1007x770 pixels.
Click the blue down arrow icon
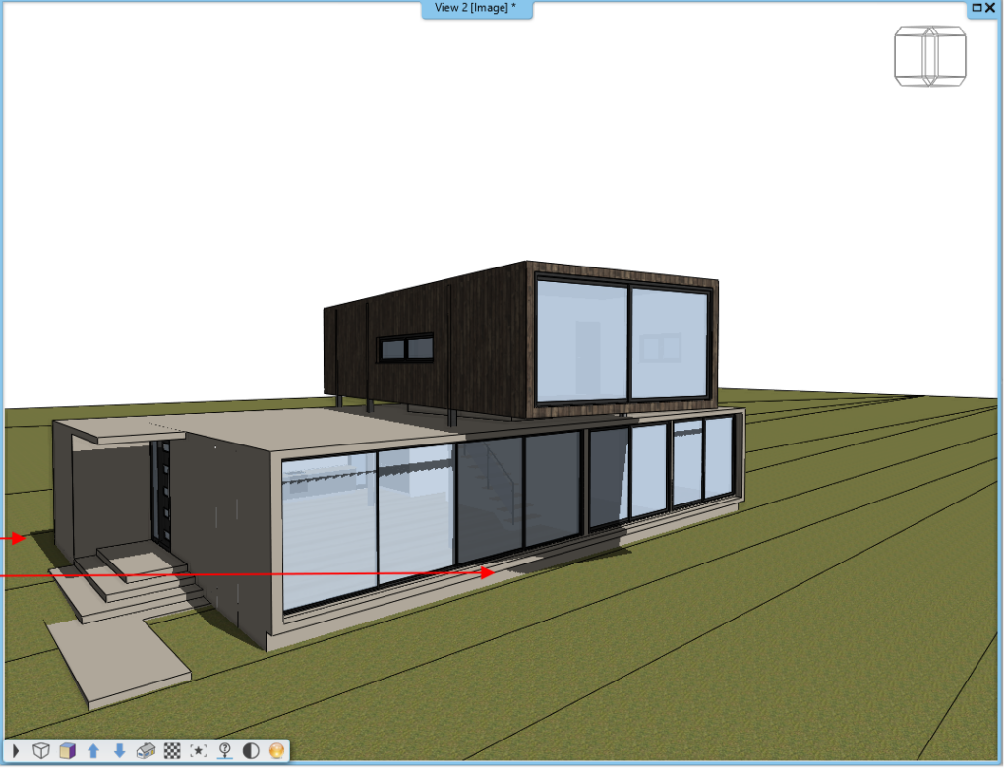[119, 752]
